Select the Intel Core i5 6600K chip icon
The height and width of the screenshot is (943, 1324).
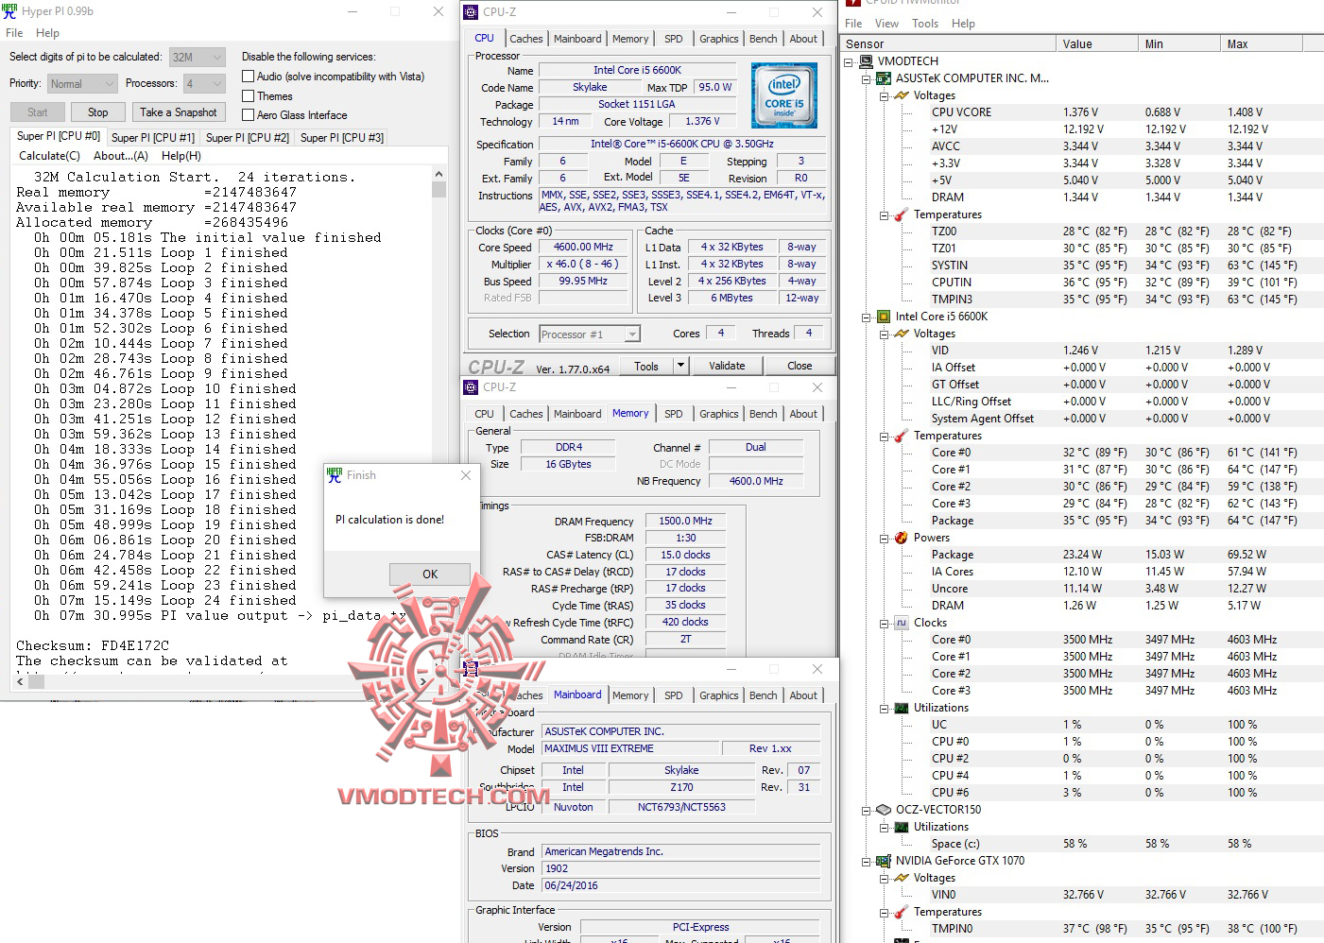884,317
